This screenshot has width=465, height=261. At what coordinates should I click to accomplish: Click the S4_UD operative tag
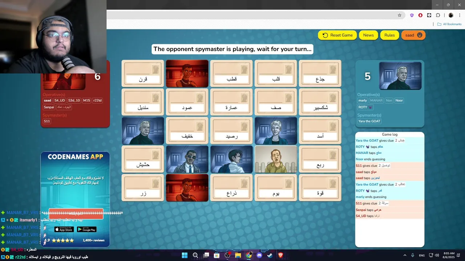[60, 100]
